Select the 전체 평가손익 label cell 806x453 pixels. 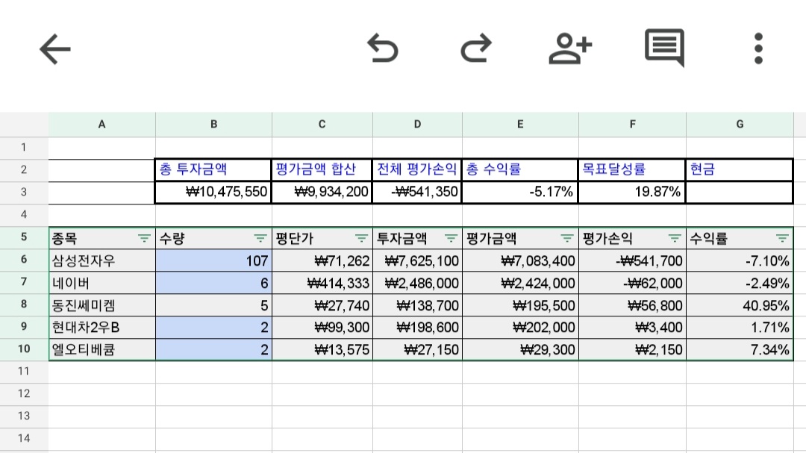[417, 169]
